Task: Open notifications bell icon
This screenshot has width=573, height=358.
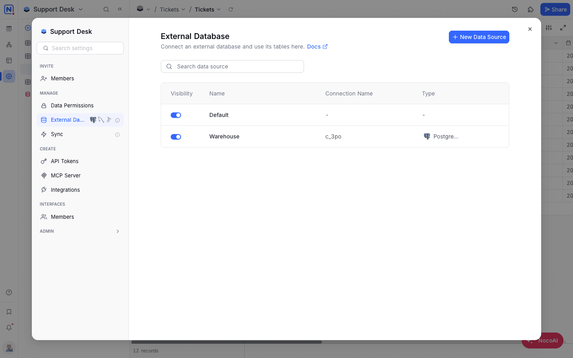Action: [9, 328]
